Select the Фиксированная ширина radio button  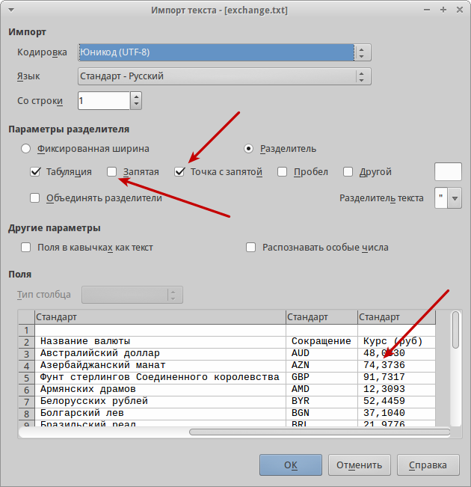coord(25,149)
